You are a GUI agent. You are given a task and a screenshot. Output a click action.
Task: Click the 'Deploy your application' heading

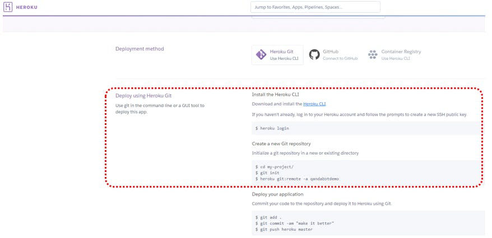278,194
